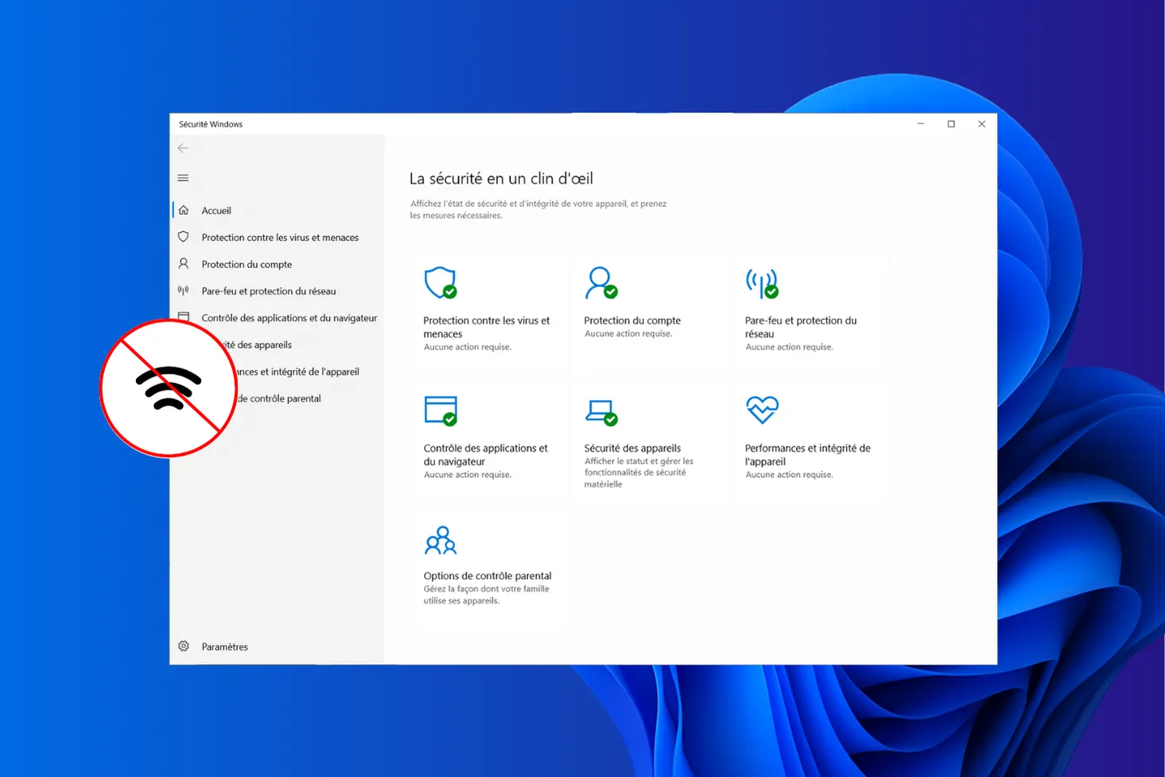Select the shield icon beside Protection contre les virus

pos(183,236)
